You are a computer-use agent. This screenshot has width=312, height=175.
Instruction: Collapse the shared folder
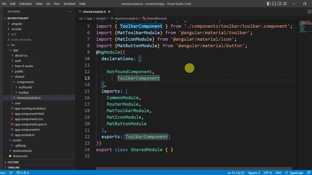[x=19, y=77]
